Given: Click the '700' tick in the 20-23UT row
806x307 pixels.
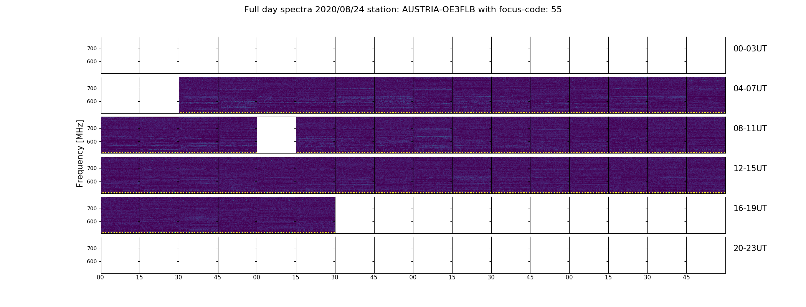Looking at the screenshot, I should click(x=92, y=248).
